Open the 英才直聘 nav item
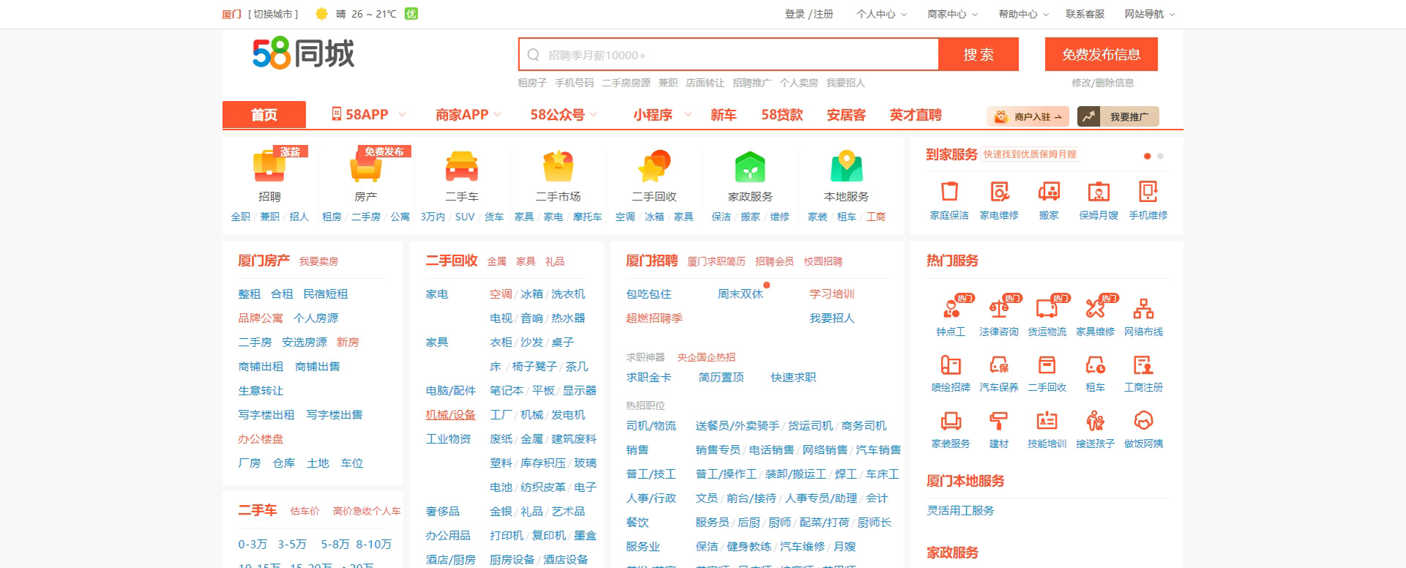The image size is (1406, 568). pos(916,114)
